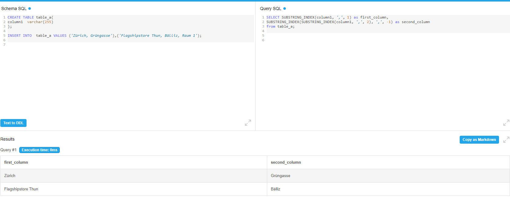Viewport: 510px width, 198px height.
Task: Select the Grüngasse result cell
Action: 388,176
